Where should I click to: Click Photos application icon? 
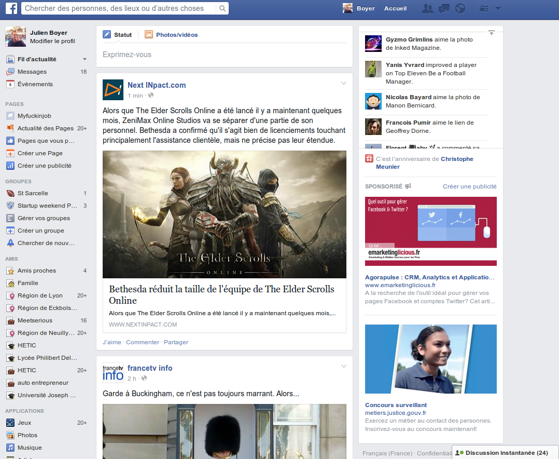click(x=10, y=435)
